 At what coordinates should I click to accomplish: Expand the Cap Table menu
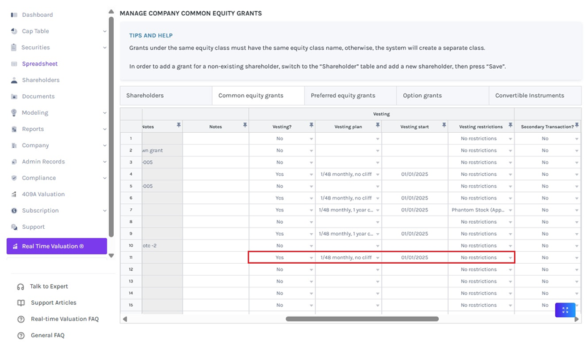pyautogui.click(x=104, y=31)
